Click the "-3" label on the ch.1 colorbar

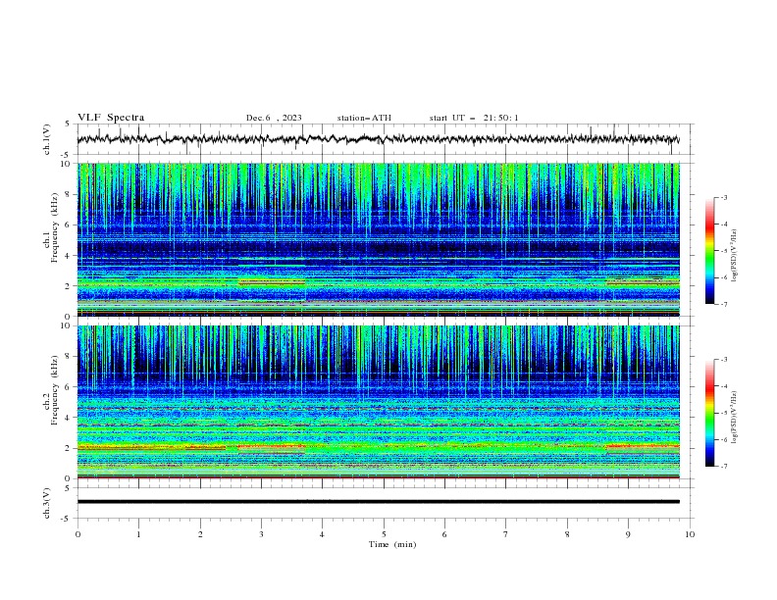(723, 197)
